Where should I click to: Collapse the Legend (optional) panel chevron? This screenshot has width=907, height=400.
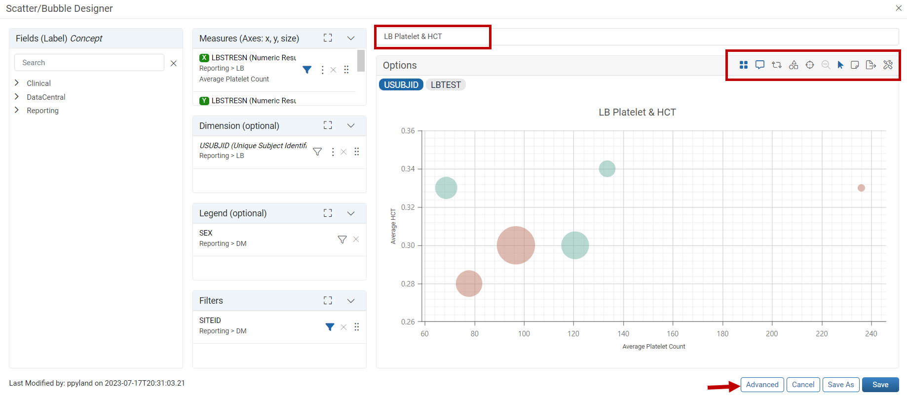tap(351, 213)
